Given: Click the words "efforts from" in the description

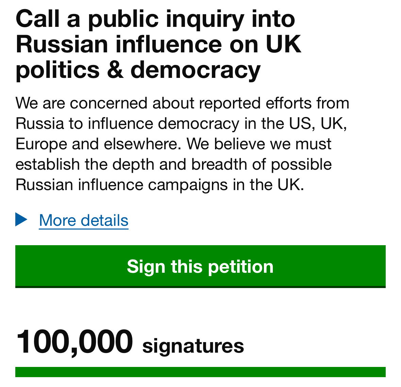Looking at the screenshot, I should pyautogui.click(x=307, y=103).
